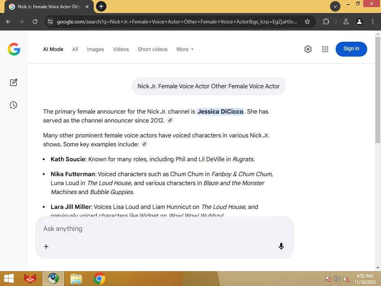
Task: Open Google Chrome from taskbar
Action: (99, 279)
